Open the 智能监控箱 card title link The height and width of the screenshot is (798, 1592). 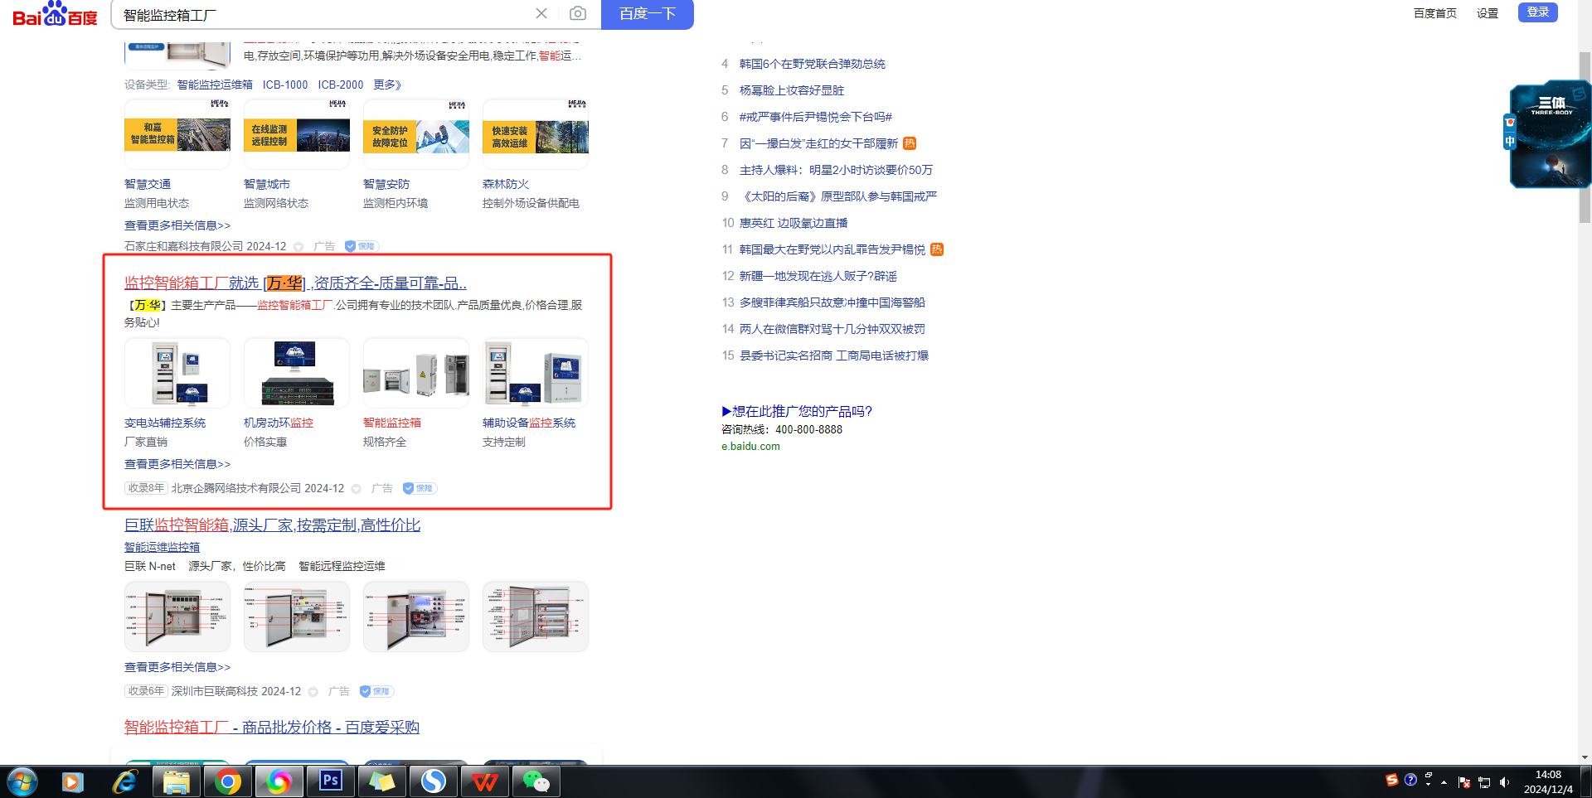pos(392,423)
